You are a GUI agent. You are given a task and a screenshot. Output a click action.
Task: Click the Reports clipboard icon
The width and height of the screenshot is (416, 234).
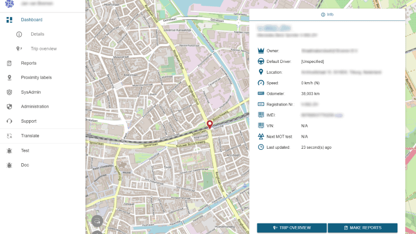tap(9, 63)
